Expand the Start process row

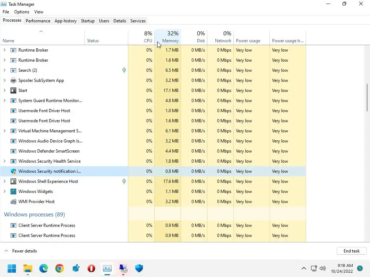coord(4,91)
